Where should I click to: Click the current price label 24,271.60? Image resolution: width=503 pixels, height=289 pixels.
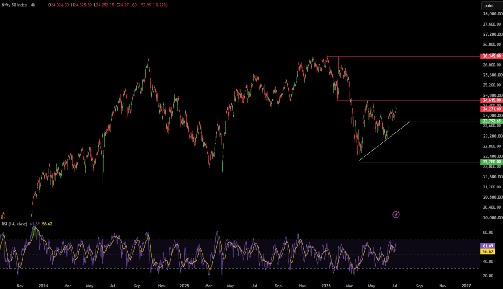(492, 108)
